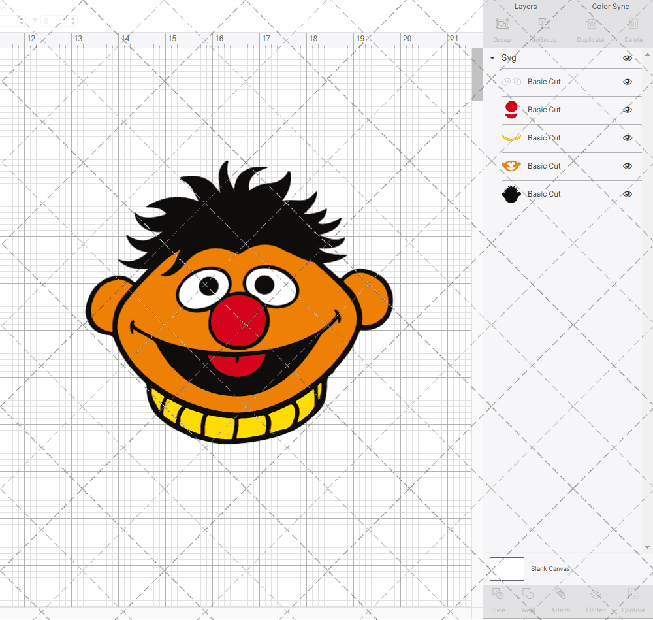The width and height of the screenshot is (653, 620).
Task: Click the UnGroup icon
Action: point(543,25)
